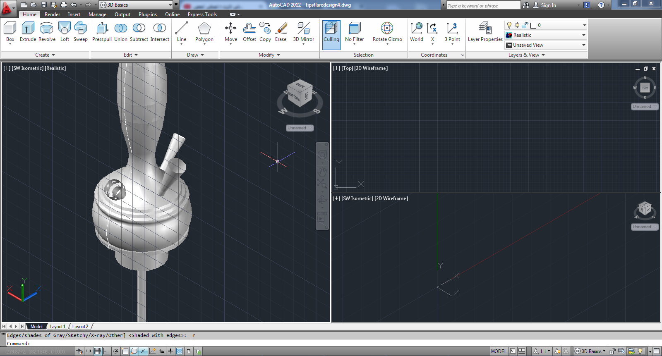Choose the Subtract boolean tool
The width and height of the screenshot is (662, 356).
tap(139, 32)
